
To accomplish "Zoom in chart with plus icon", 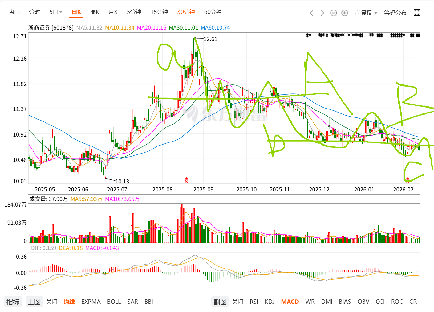I will (345, 13).
